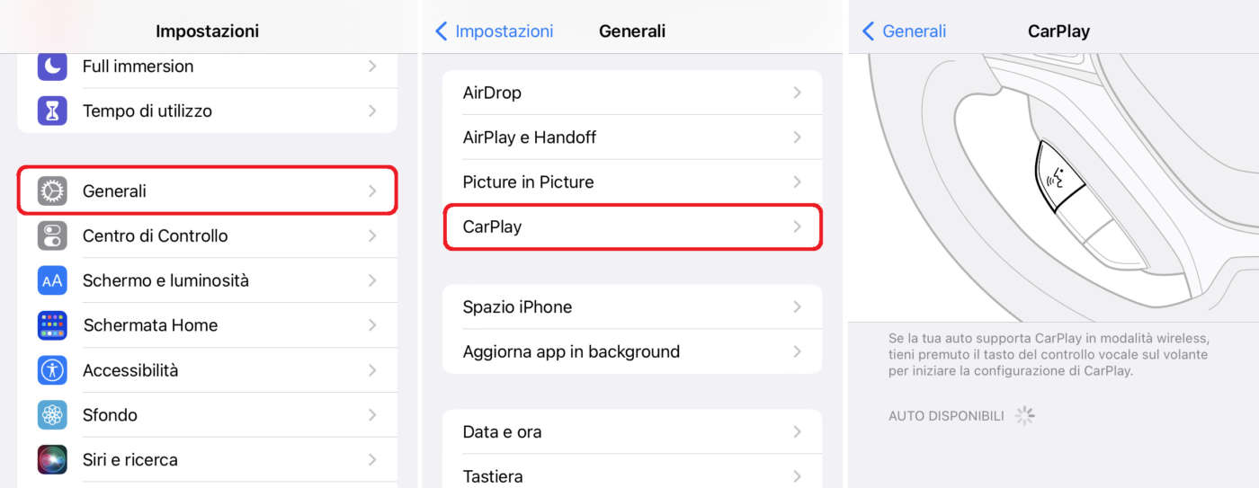Go back to Generali from CarPlay

(905, 31)
